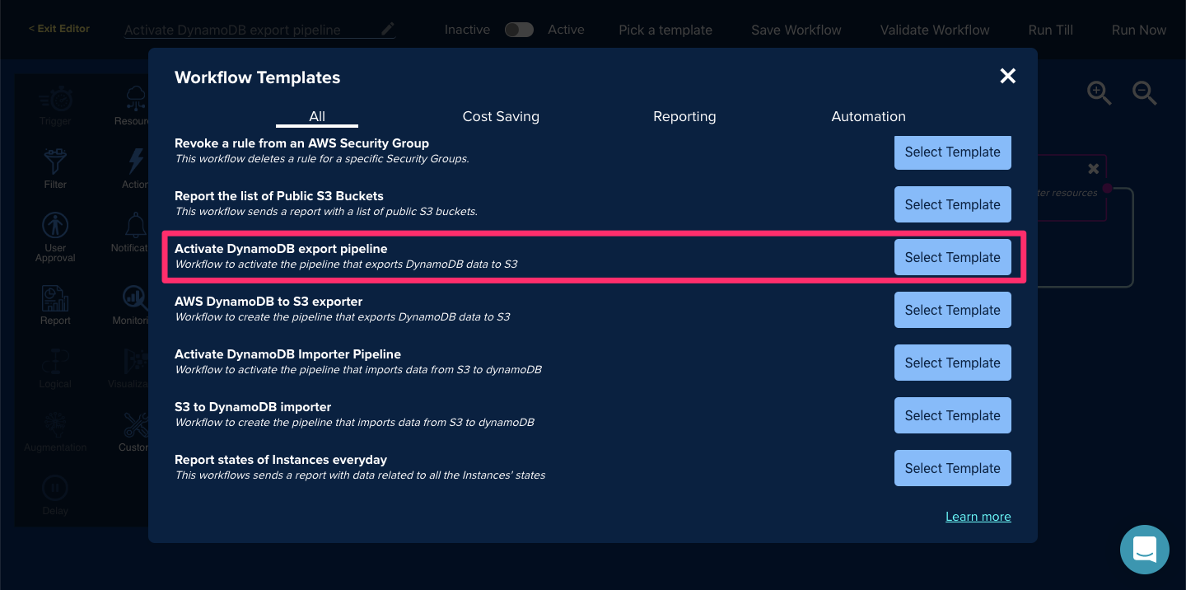Image resolution: width=1186 pixels, height=590 pixels.
Task: Click Run Now in the top bar
Action: pos(1139,30)
